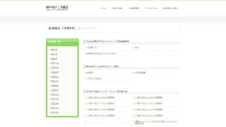
Task: Open 11歳以下男子シングルス予選結果
Action: (x=101, y=97)
